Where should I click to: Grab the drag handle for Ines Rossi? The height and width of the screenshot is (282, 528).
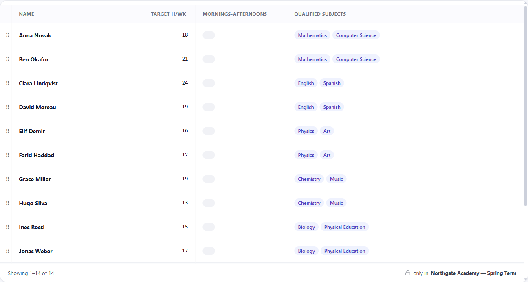(x=7, y=227)
